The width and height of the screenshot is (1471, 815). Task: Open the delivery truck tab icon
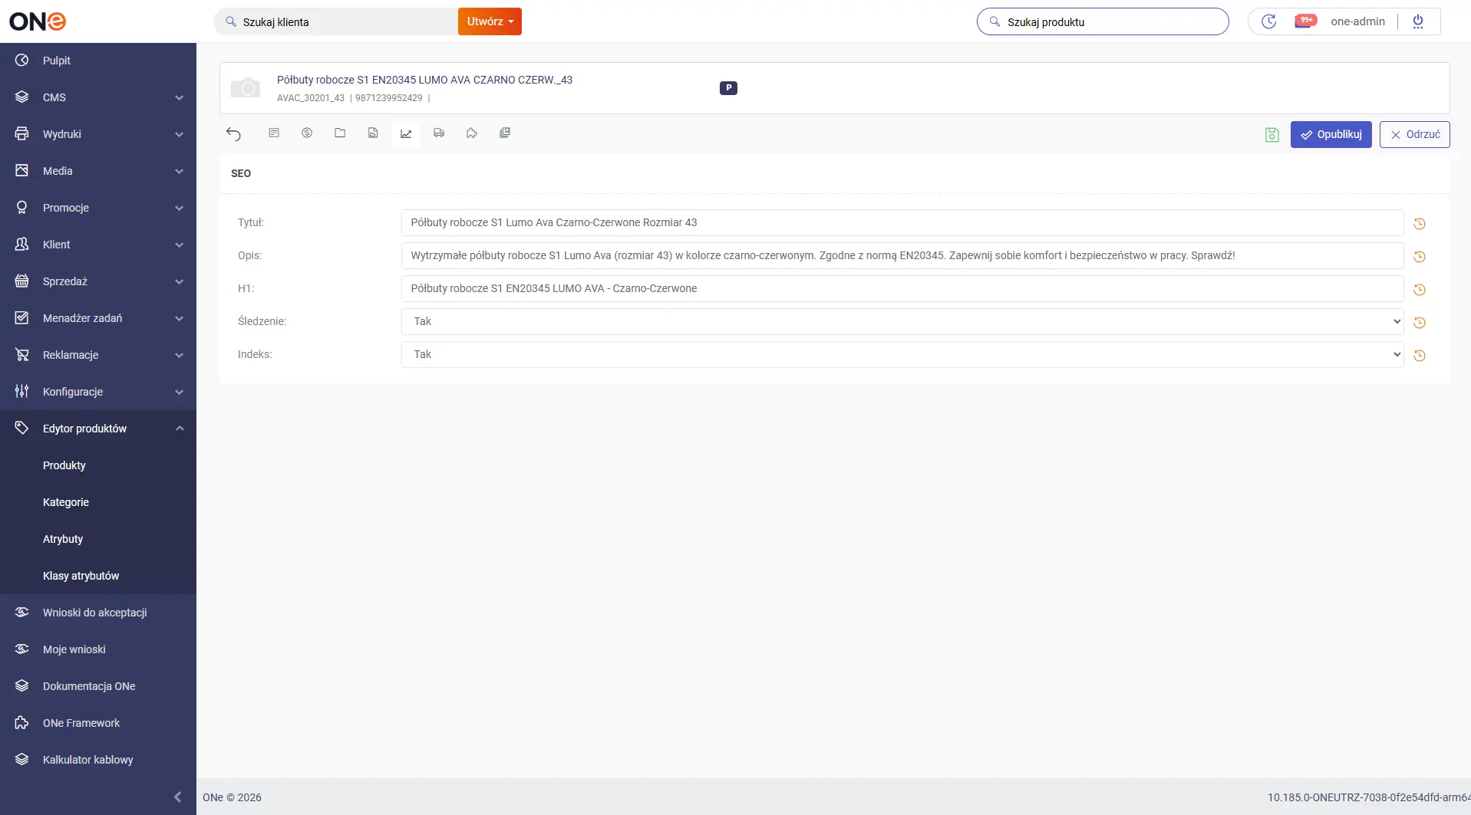(x=439, y=133)
